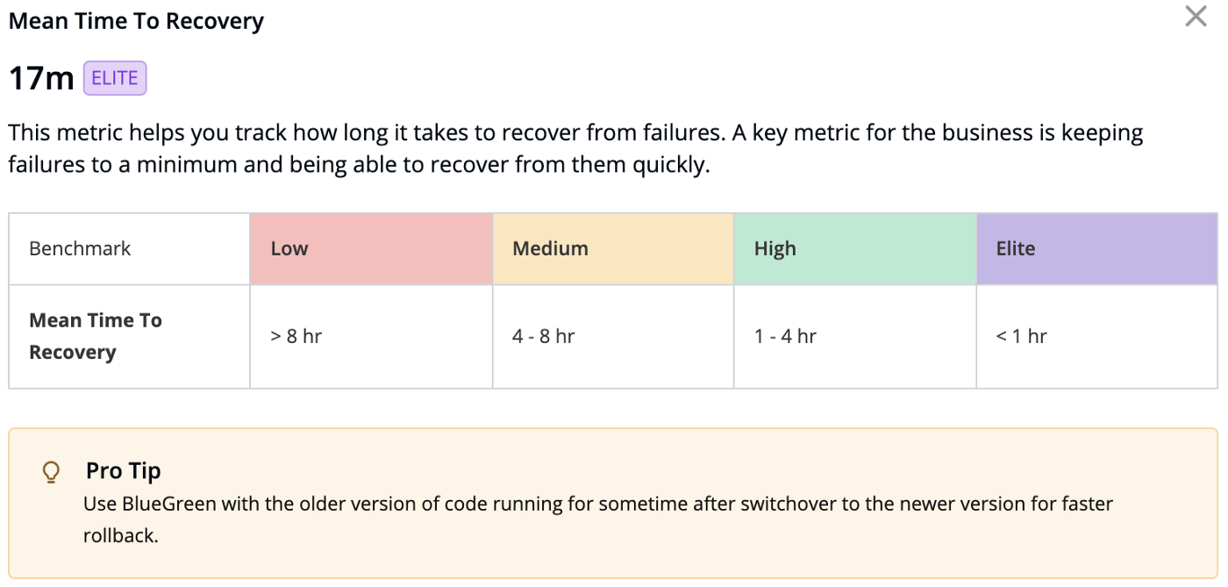Click the Pro Tip lightbulb icon
The width and height of the screenshot is (1228, 587).
[x=51, y=472]
